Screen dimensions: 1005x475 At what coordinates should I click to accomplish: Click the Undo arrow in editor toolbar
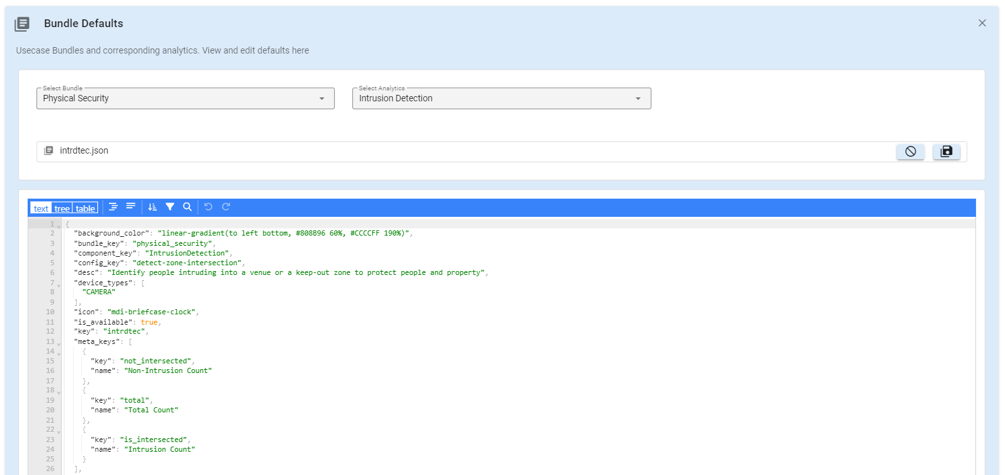208,207
